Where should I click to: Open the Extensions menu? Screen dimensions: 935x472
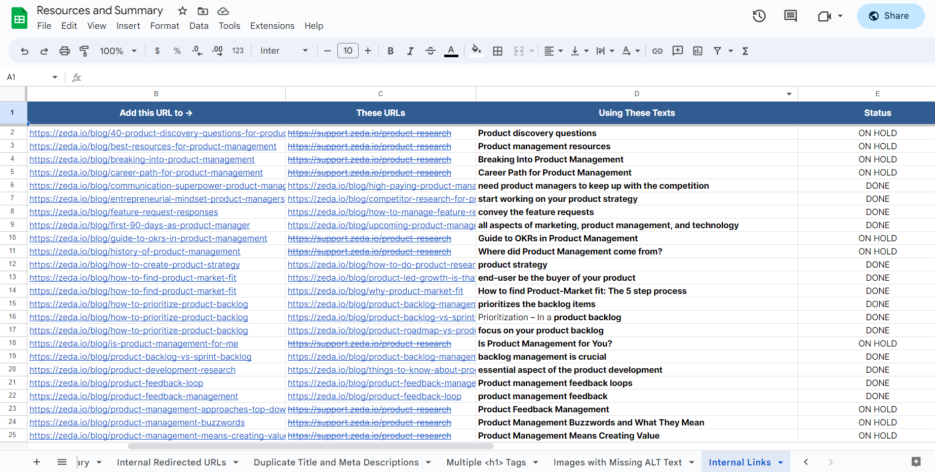click(272, 26)
